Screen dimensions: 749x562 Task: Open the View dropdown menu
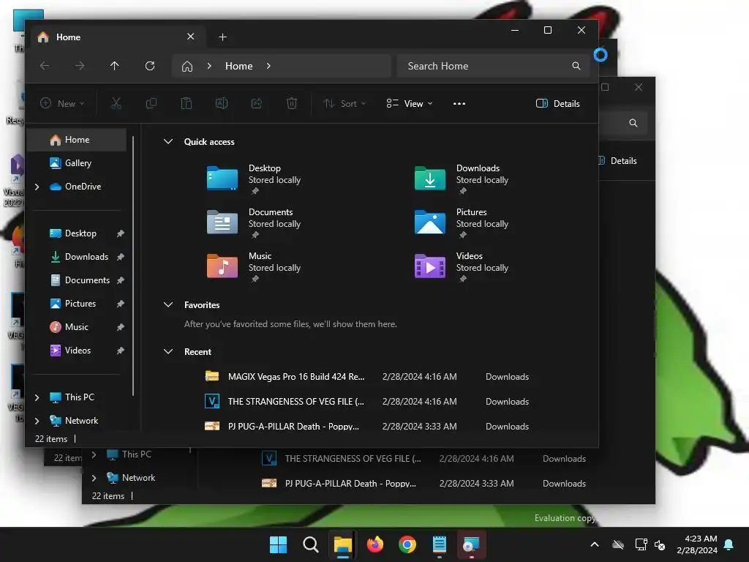[x=410, y=103]
